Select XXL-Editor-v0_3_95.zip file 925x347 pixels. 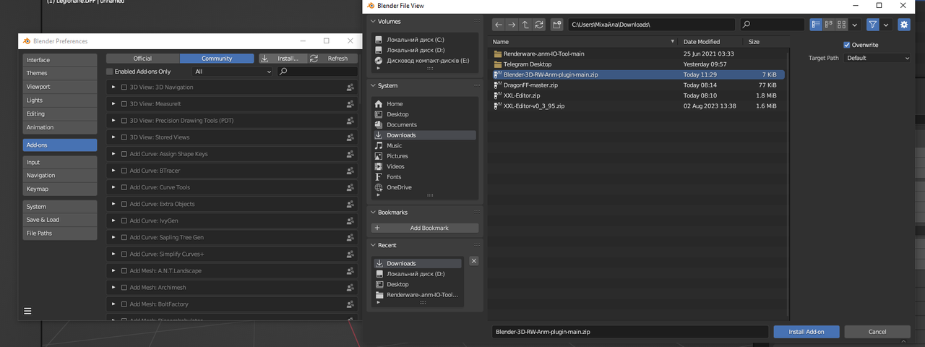(638, 106)
